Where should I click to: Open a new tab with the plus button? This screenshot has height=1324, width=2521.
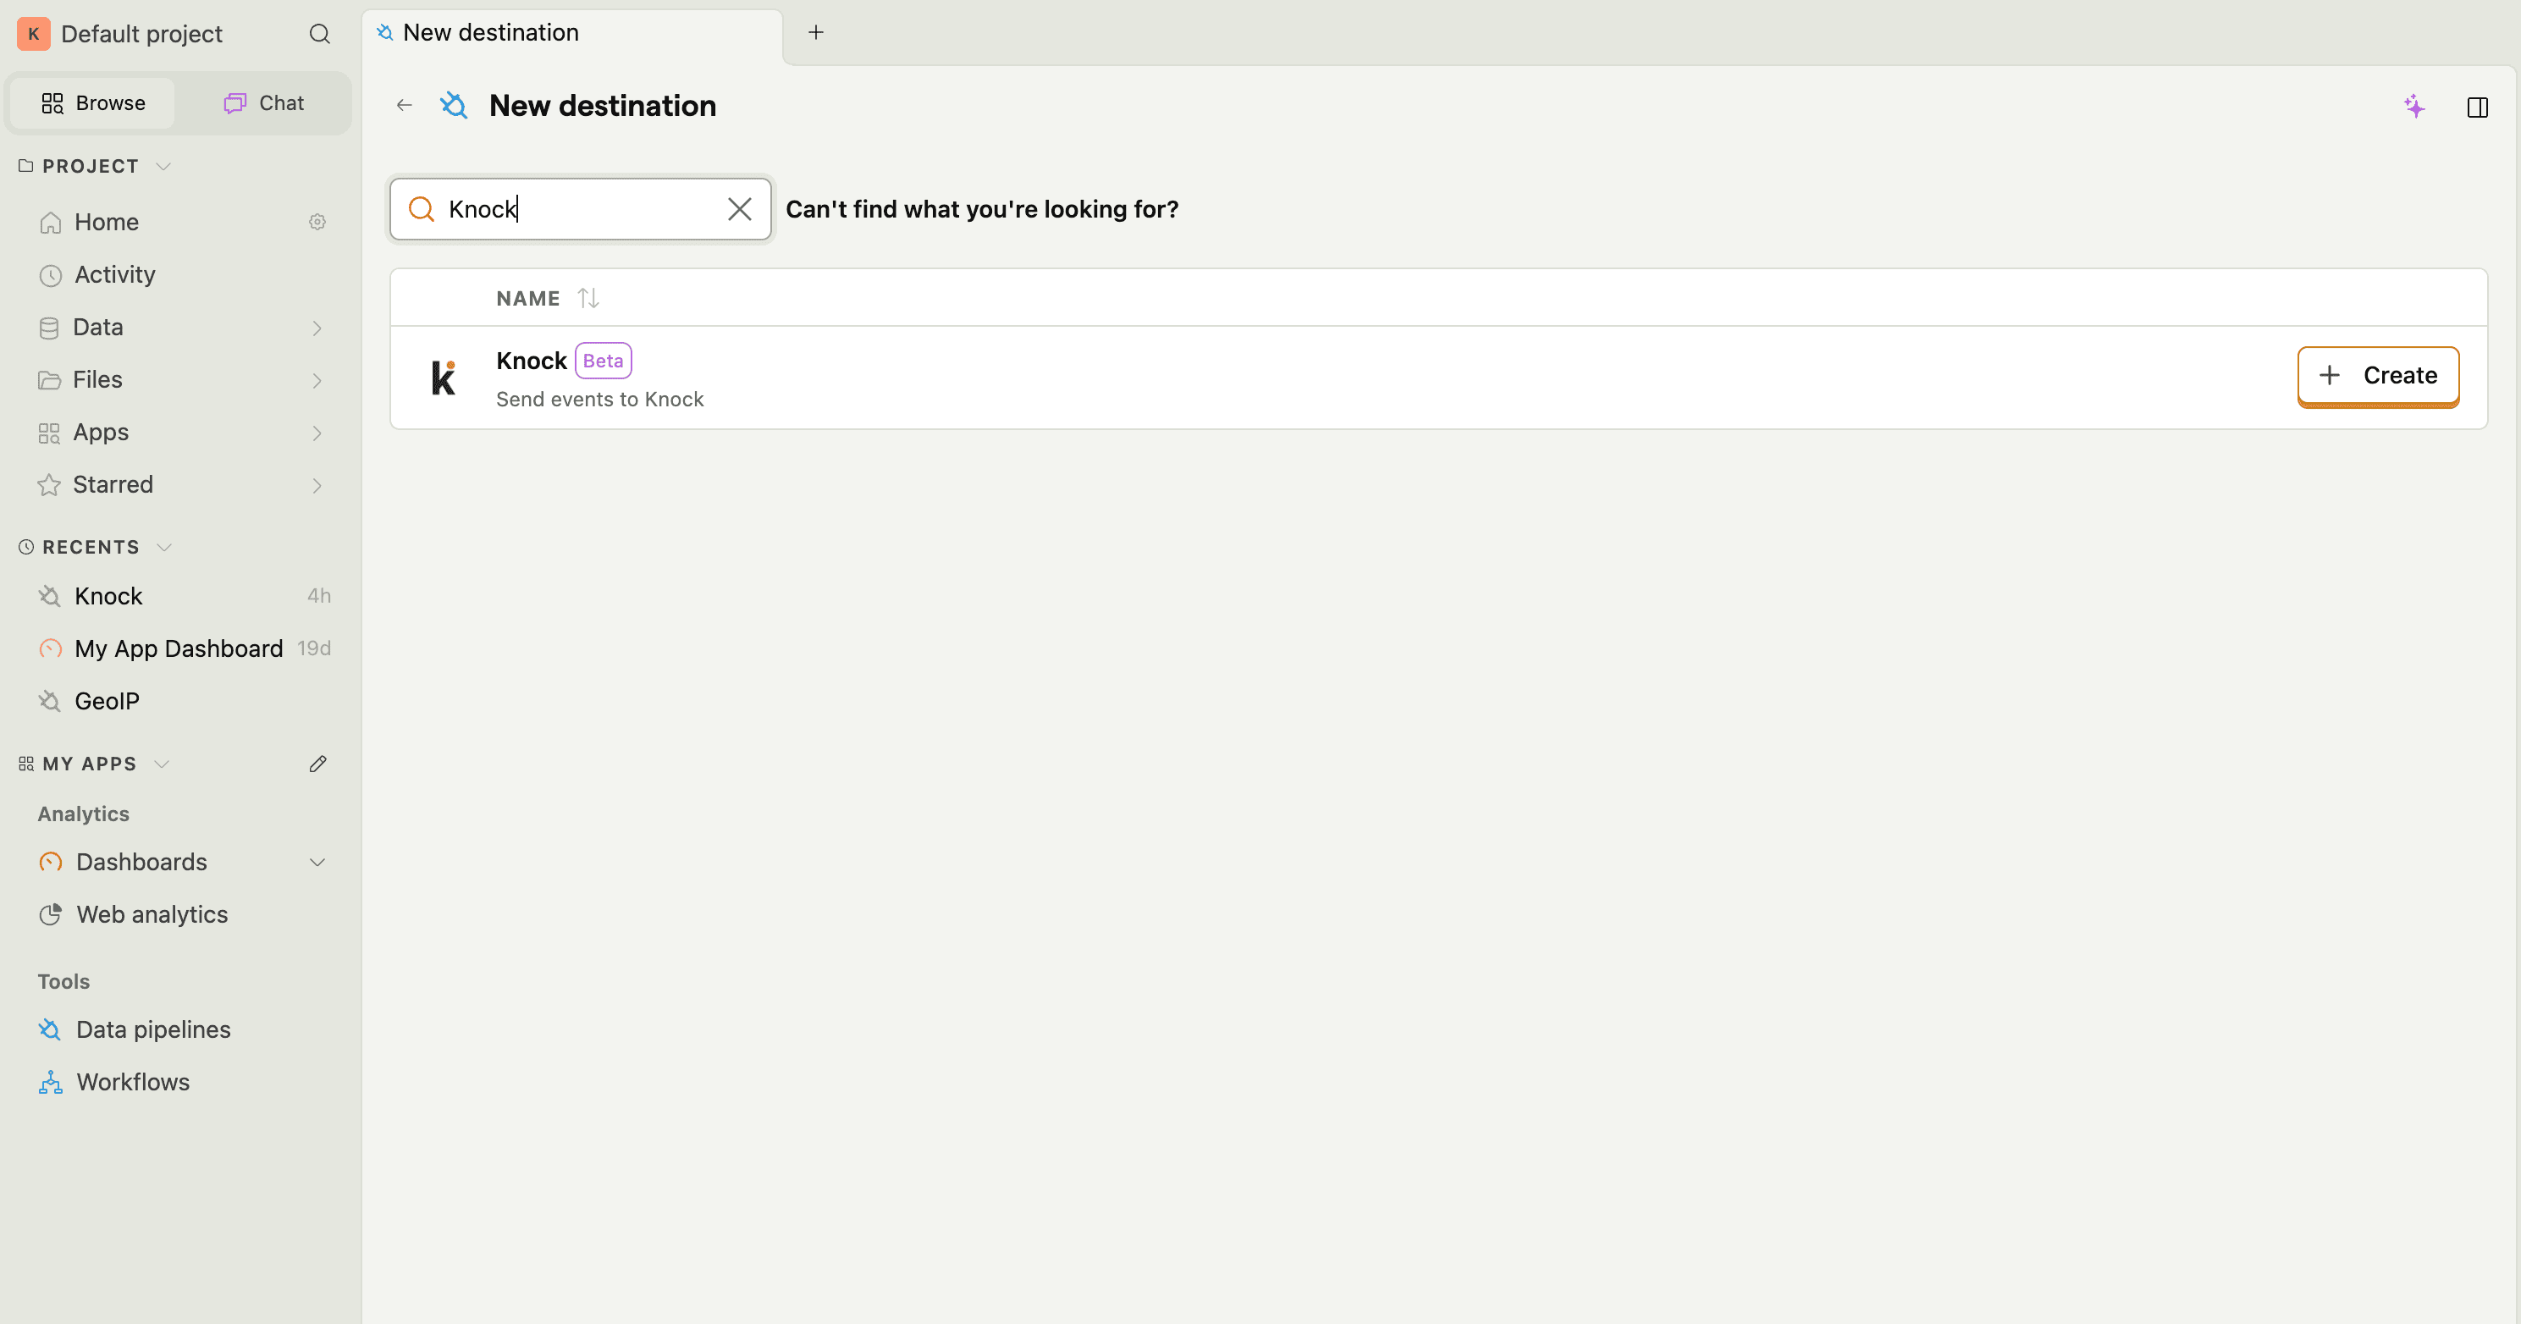pyautogui.click(x=816, y=32)
